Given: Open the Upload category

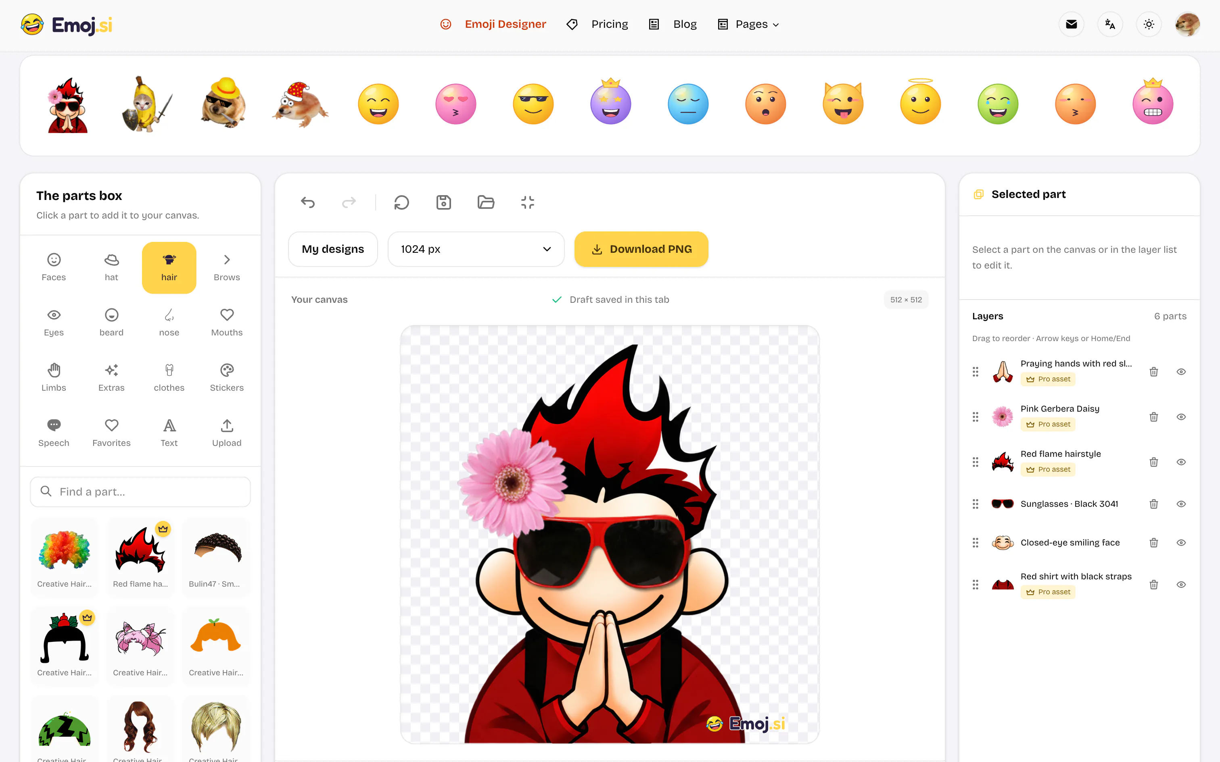Looking at the screenshot, I should [x=227, y=433].
